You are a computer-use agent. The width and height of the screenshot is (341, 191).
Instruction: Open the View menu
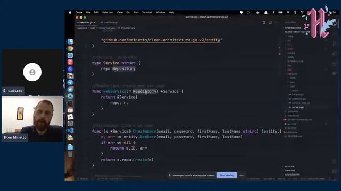click(120, 12)
